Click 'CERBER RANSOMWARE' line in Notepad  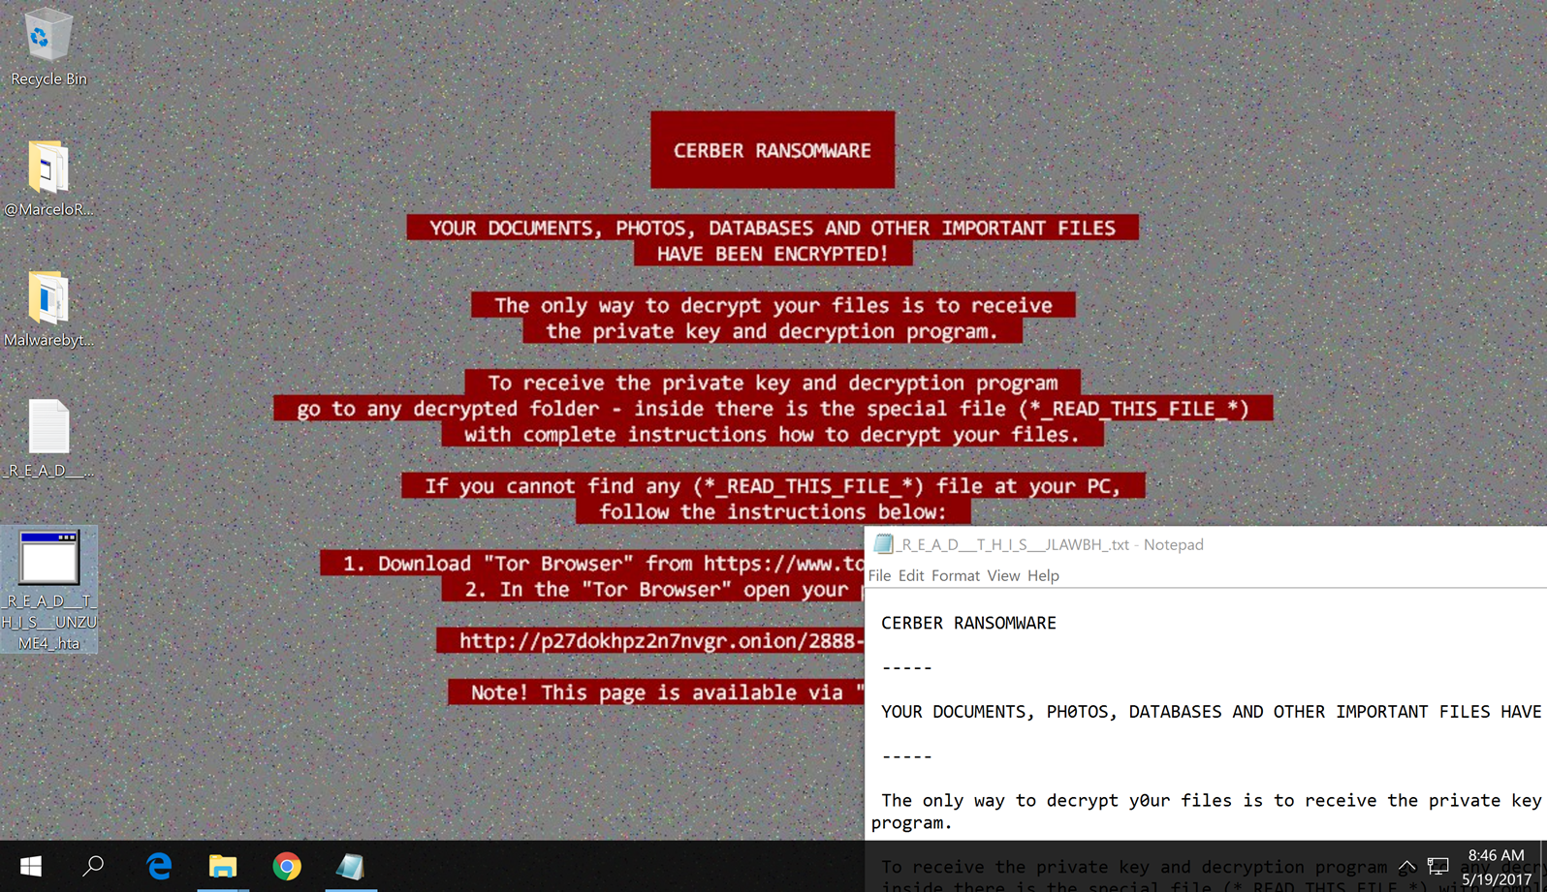click(x=968, y=623)
